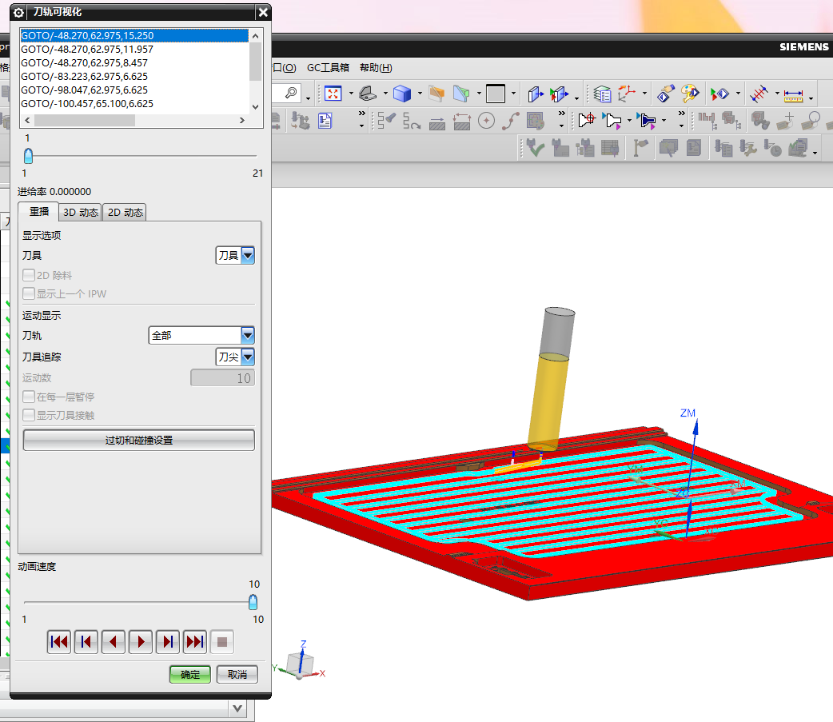This screenshot has height=722, width=833.
Task: Expand dropdown arrow next to measure ruler icon
Action: point(811,98)
